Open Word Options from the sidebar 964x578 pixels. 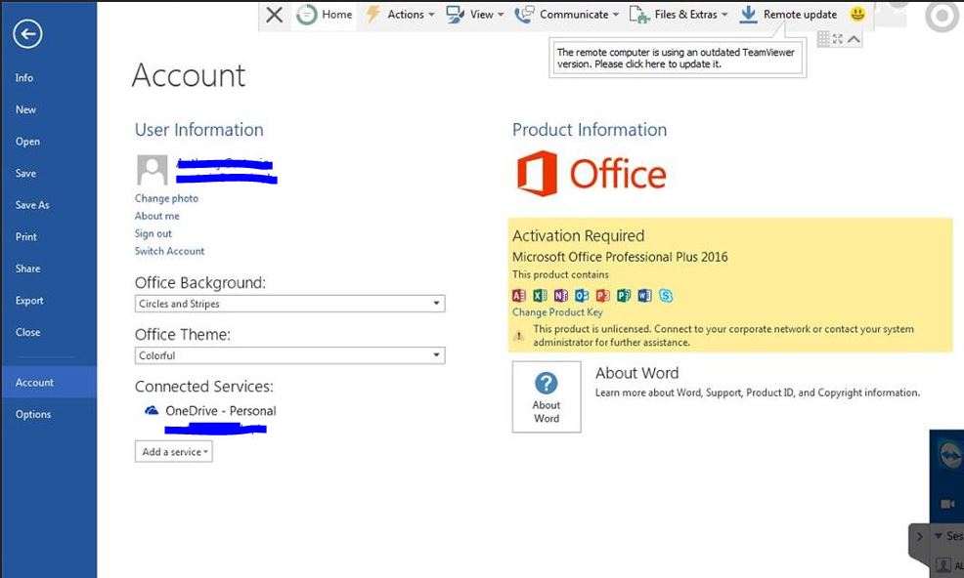point(33,414)
